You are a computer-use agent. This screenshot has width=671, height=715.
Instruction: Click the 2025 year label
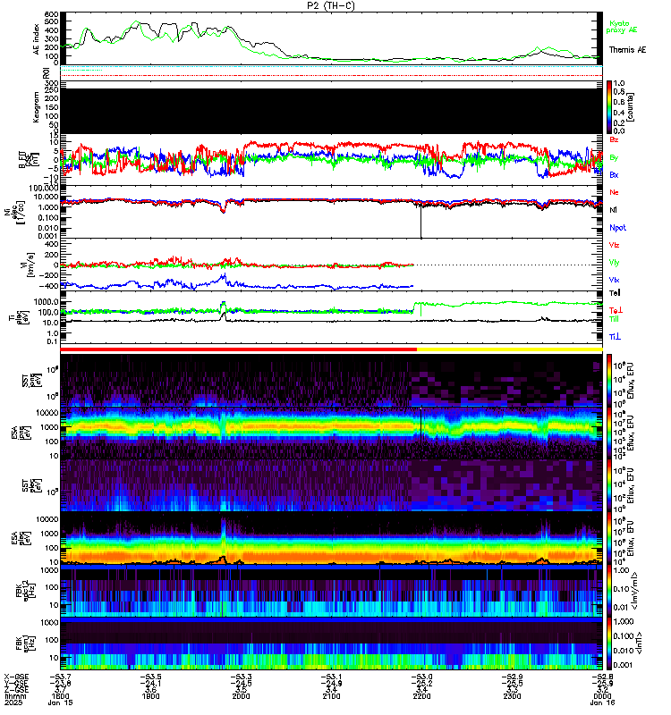pos(13,702)
